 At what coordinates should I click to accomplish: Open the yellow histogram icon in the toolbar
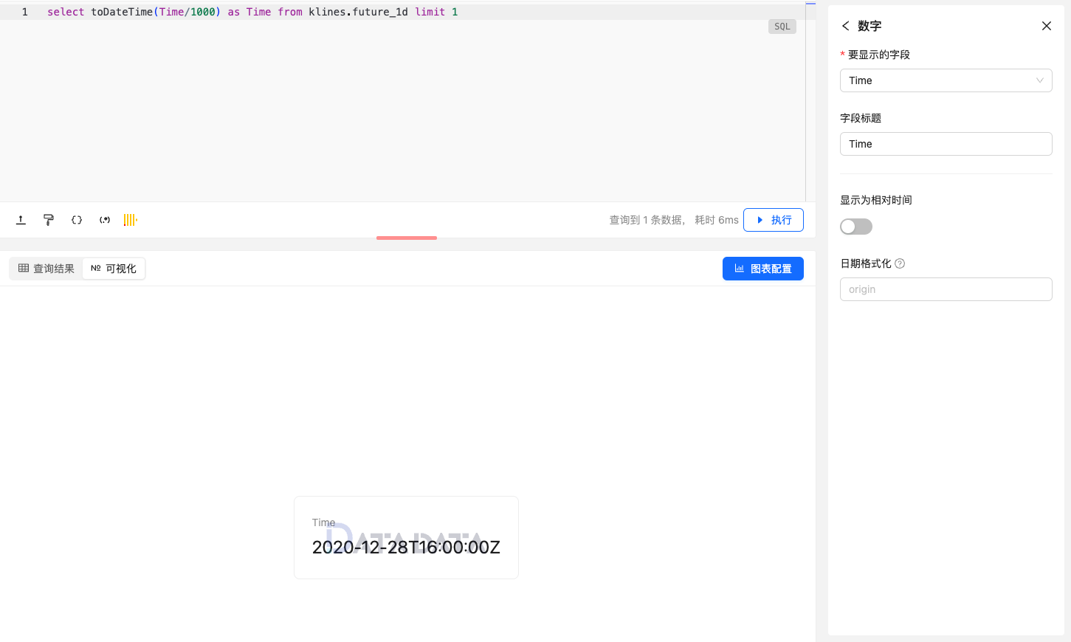tap(130, 219)
